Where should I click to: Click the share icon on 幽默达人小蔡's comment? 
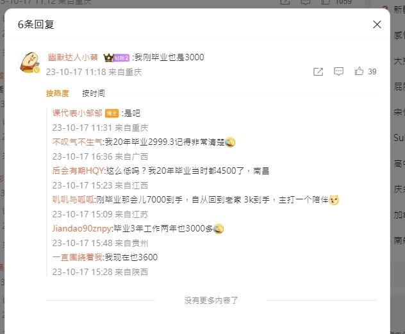pyautogui.click(x=318, y=72)
